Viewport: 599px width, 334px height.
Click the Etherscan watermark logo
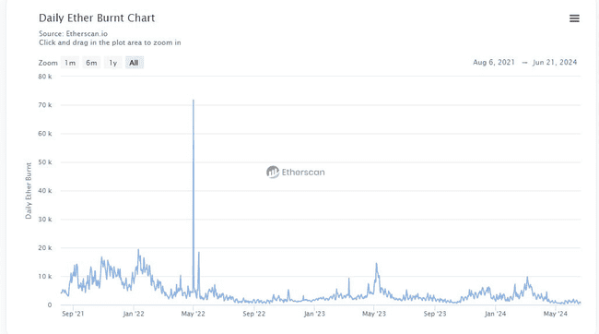273,173
